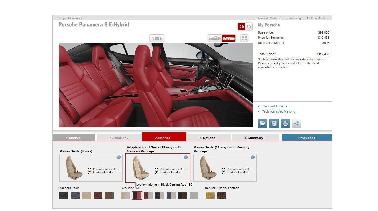
Task: Pick the brown Standard Color swatch
Action: point(109,195)
